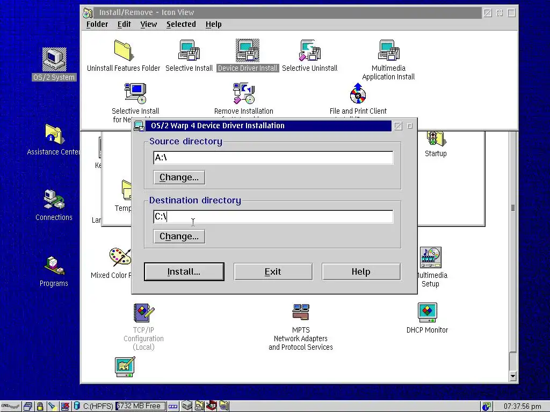Open the View menu
This screenshot has width=550, height=412.
148,24
